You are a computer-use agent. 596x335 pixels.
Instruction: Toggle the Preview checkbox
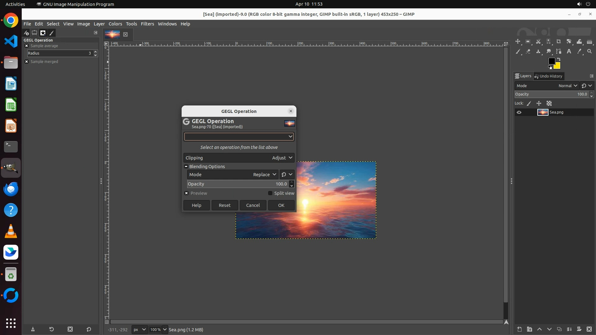(x=187, y=193)
